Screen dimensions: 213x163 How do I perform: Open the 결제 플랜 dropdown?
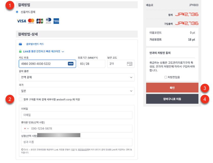tap(77, 77)
